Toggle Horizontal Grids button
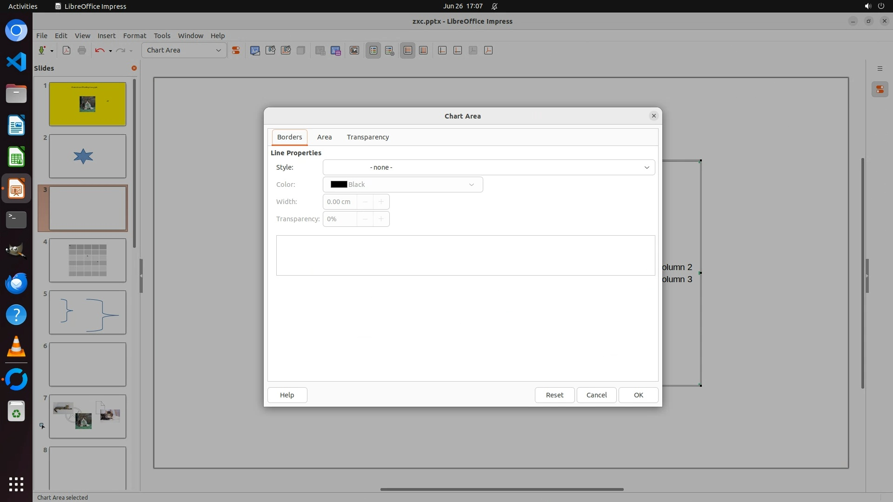Viewport: 893px width, 502px height. (x=408, y=50)
